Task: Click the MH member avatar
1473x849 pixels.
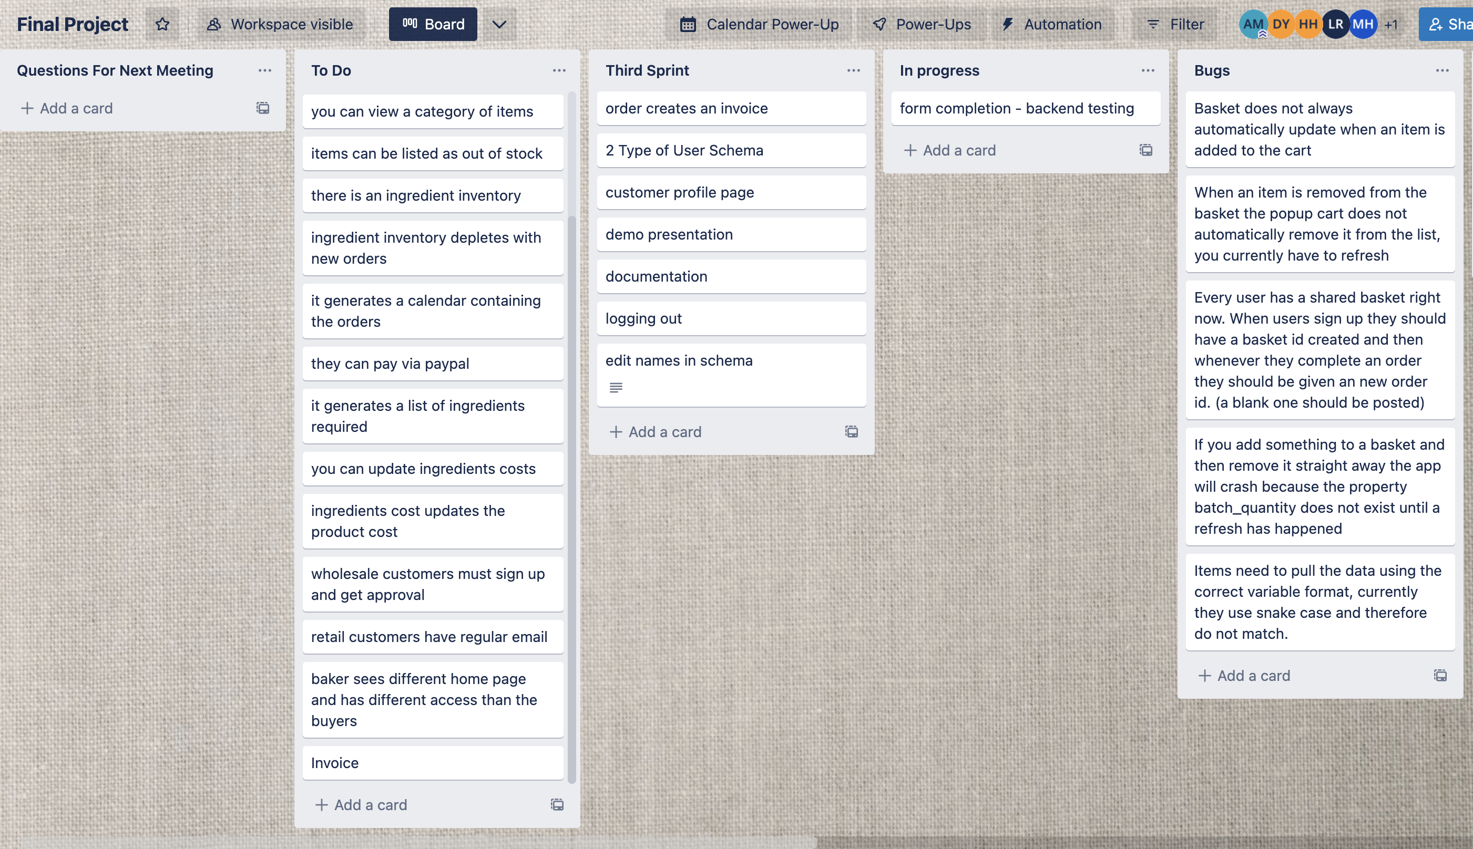Action: pyautogui.click(x=1363, y=24)
